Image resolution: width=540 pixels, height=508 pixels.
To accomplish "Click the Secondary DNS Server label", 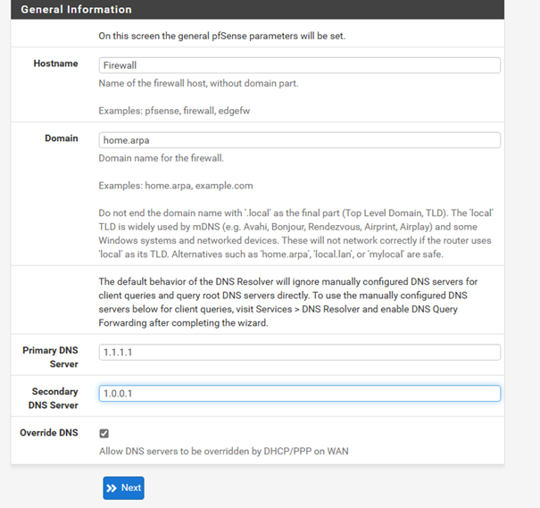I will (54, 398).
